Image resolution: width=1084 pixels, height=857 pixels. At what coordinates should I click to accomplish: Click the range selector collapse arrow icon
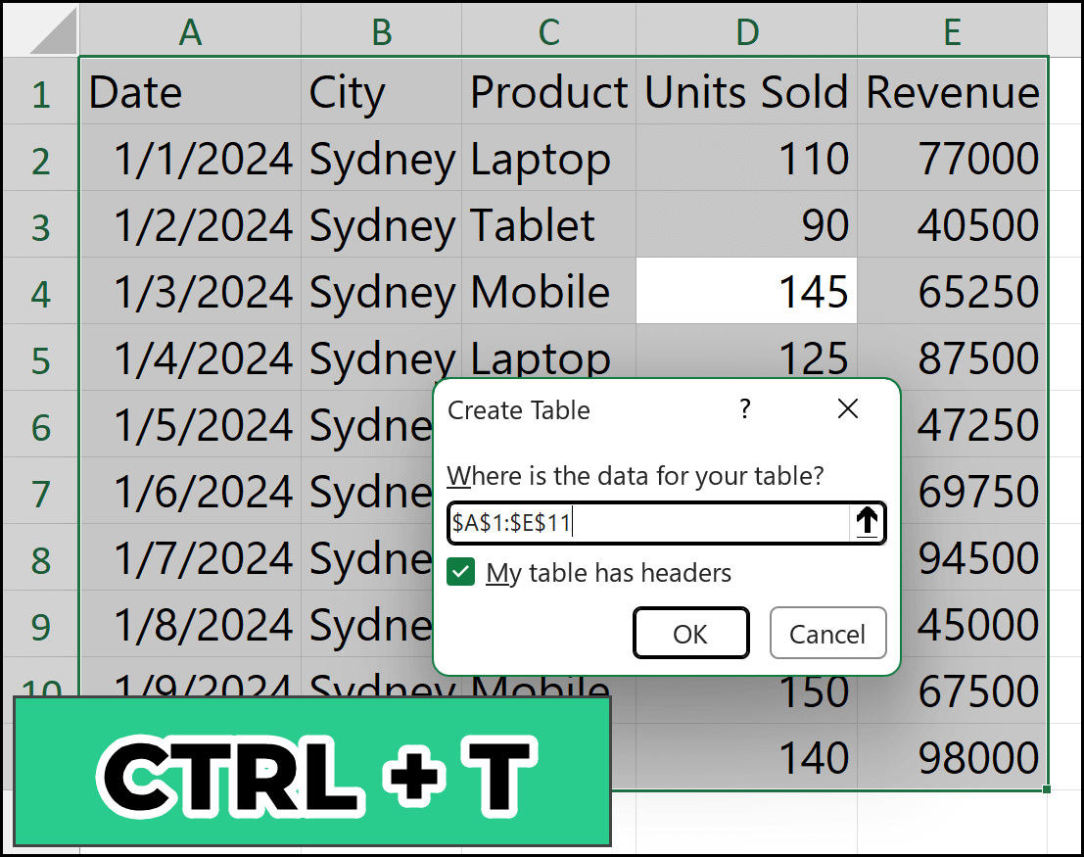(868, 523)
